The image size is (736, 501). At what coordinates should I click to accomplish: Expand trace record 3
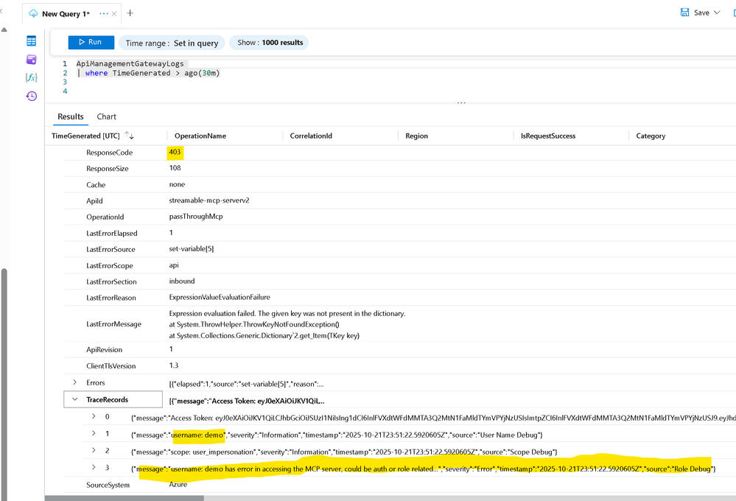[94, 466]
